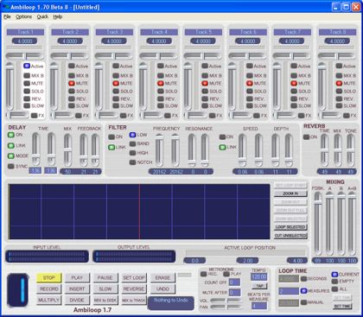Click the MIX to TRACK button
Viewport: 363px width, 317px height.
tap(134, 300)
